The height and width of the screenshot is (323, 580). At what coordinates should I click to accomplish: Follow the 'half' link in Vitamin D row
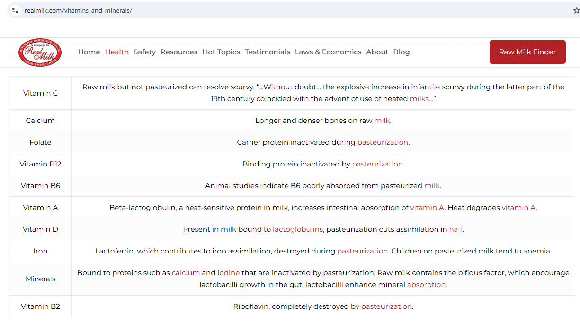click(x=455, y=229)
